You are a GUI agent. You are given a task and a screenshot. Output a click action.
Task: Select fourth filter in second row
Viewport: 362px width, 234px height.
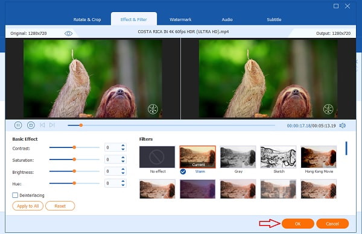pyautogui.click(x=278, y=189)
